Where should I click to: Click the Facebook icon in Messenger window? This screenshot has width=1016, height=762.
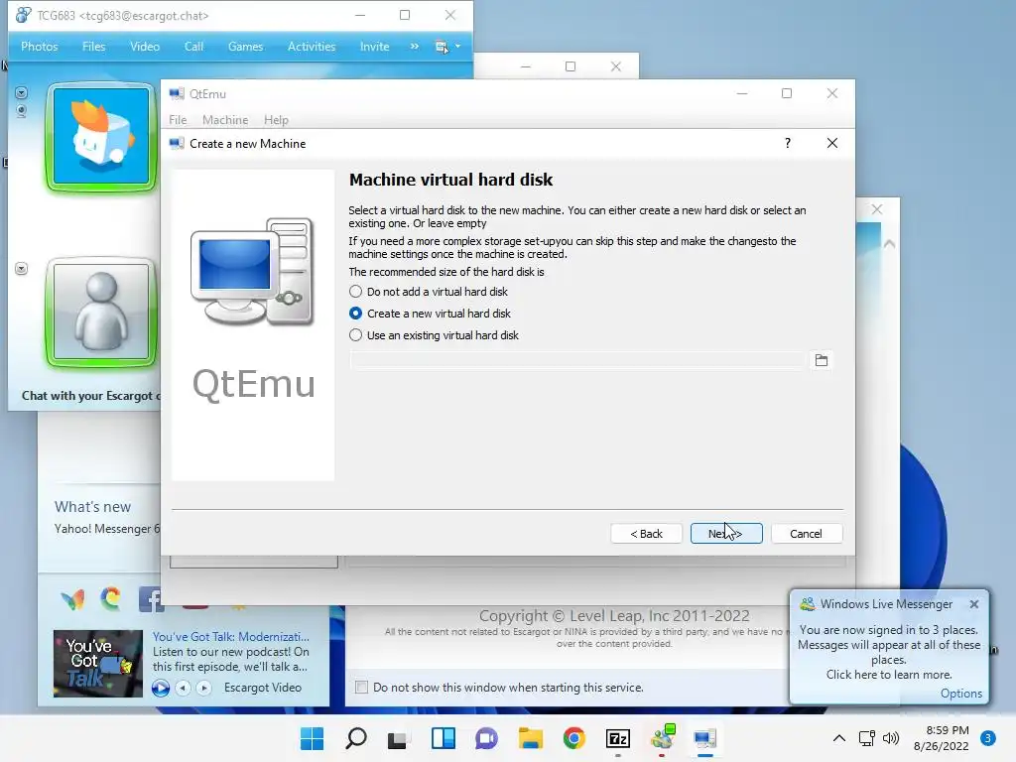(x=151, y=599)
